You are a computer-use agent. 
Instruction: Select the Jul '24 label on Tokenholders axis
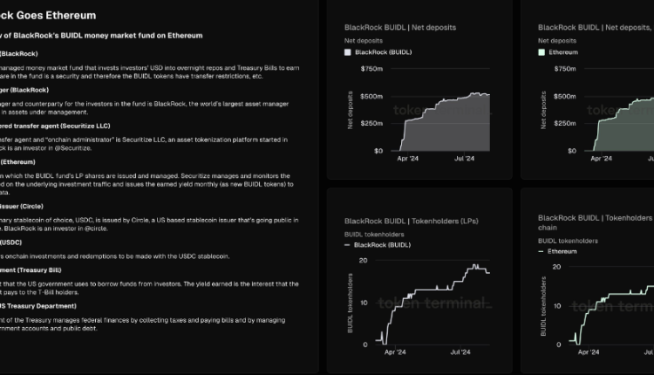[460, 352]
